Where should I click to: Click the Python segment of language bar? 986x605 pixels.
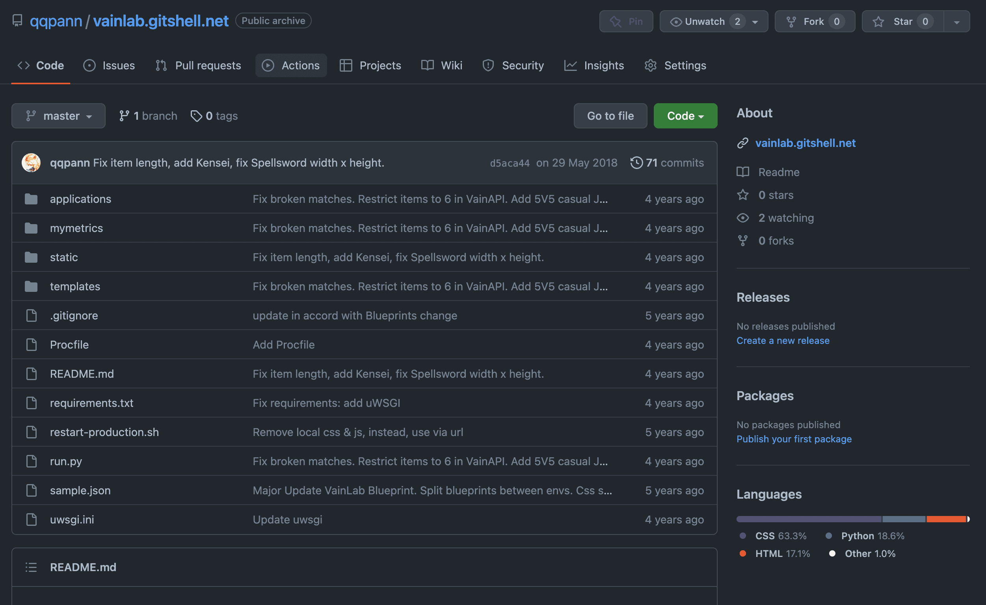click(x=904, y=519)
